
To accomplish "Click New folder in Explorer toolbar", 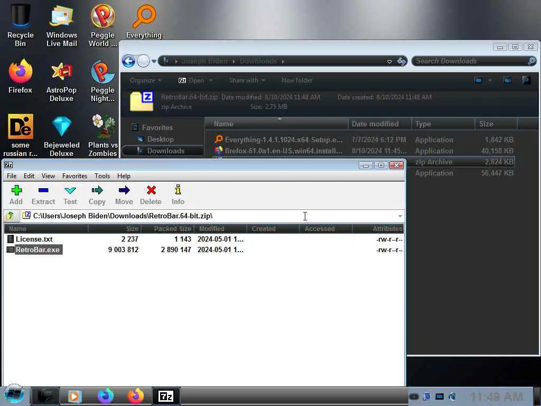I will (x=297, y=80).
